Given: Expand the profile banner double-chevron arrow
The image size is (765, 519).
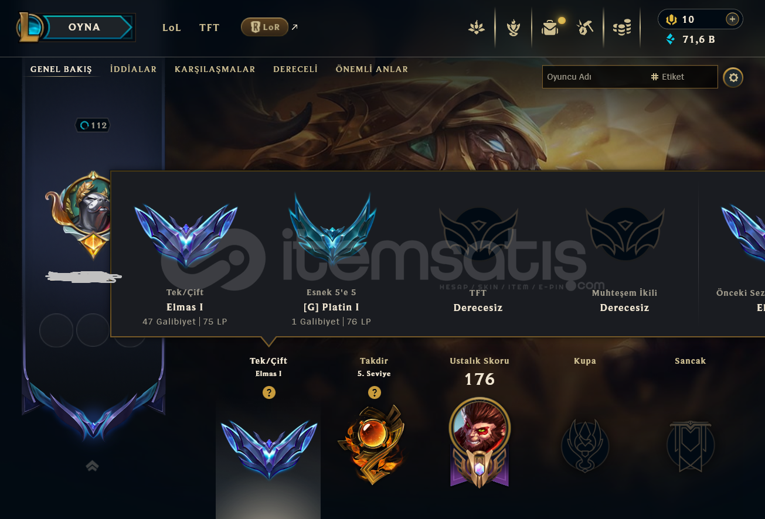Looking at the screenshot, I should (x=92, y=466).
